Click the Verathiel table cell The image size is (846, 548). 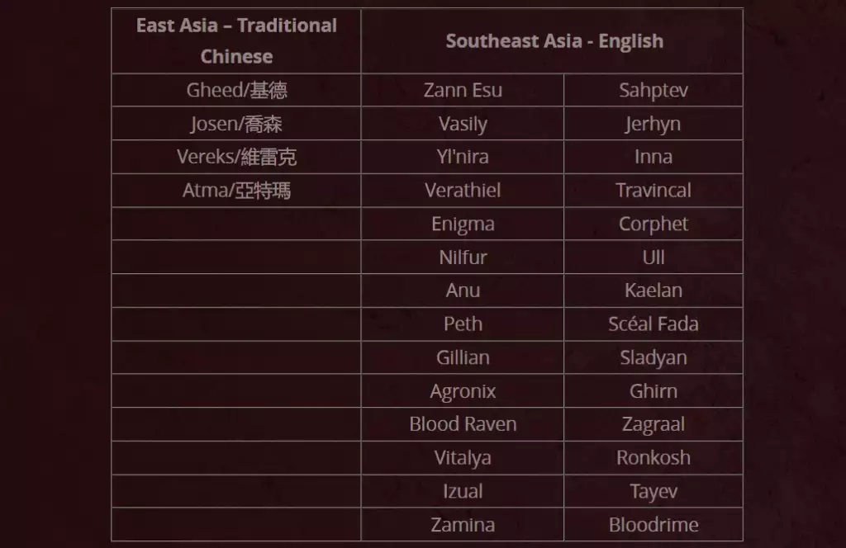(463, 190)
